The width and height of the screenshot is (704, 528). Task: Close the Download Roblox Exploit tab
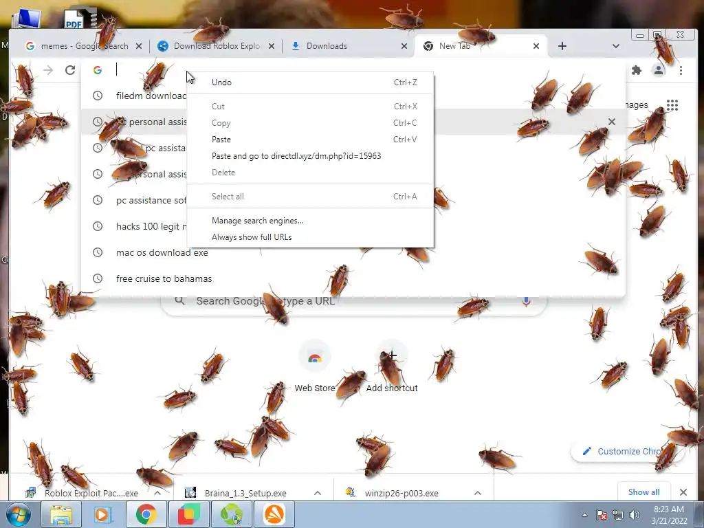(x=271, y=46)
